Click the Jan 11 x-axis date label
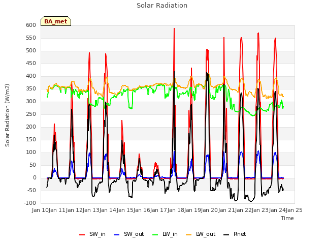Image resolution: width=325 pixels, height=244 pixels. pyautogui.click(x=57, y=210)
